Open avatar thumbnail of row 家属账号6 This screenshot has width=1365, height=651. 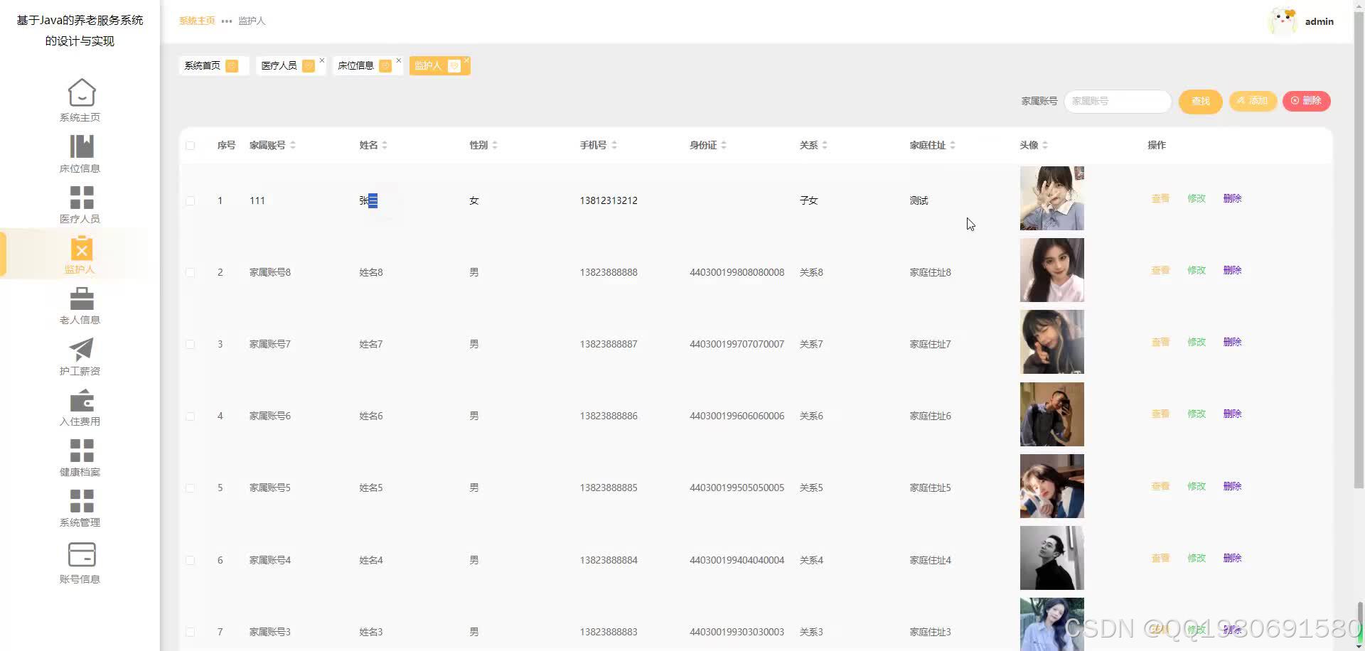tap(1052, 414)
